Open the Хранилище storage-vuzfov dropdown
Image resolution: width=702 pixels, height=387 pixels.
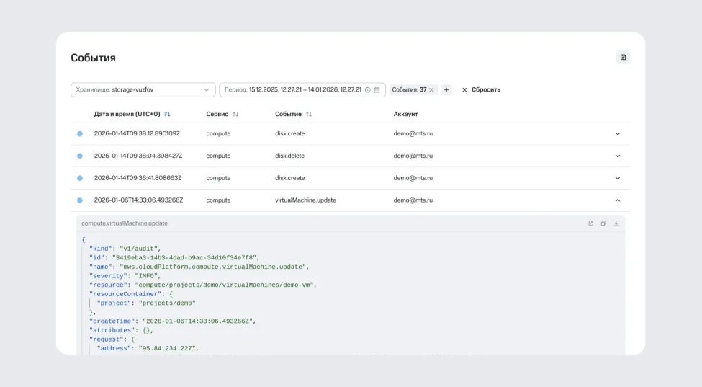tap(143, 90)
